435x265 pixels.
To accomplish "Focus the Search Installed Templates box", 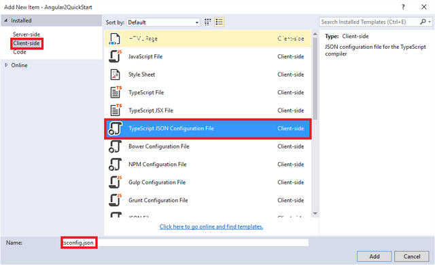I will pos(370,22).
